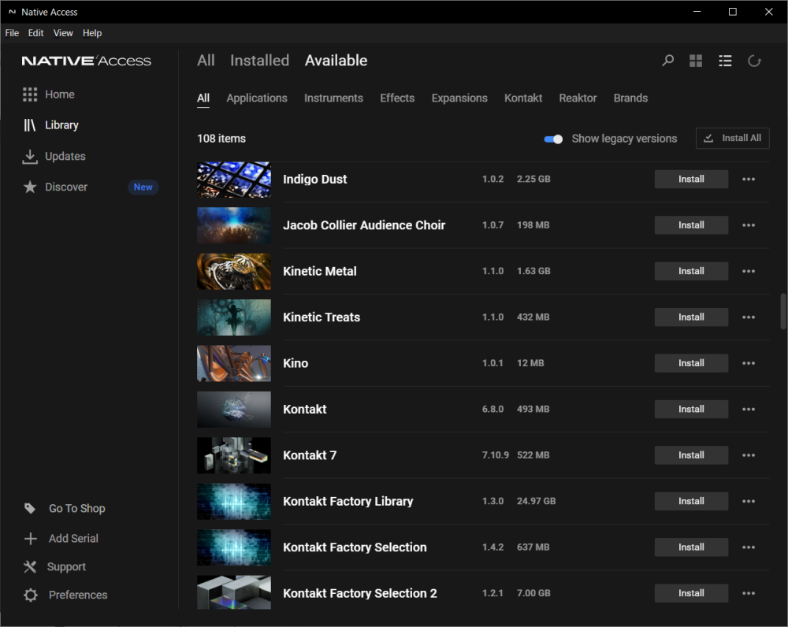Screen dimensions: 788x627
Task: Click the Discover star icon
Action: [x=30, y=187]
